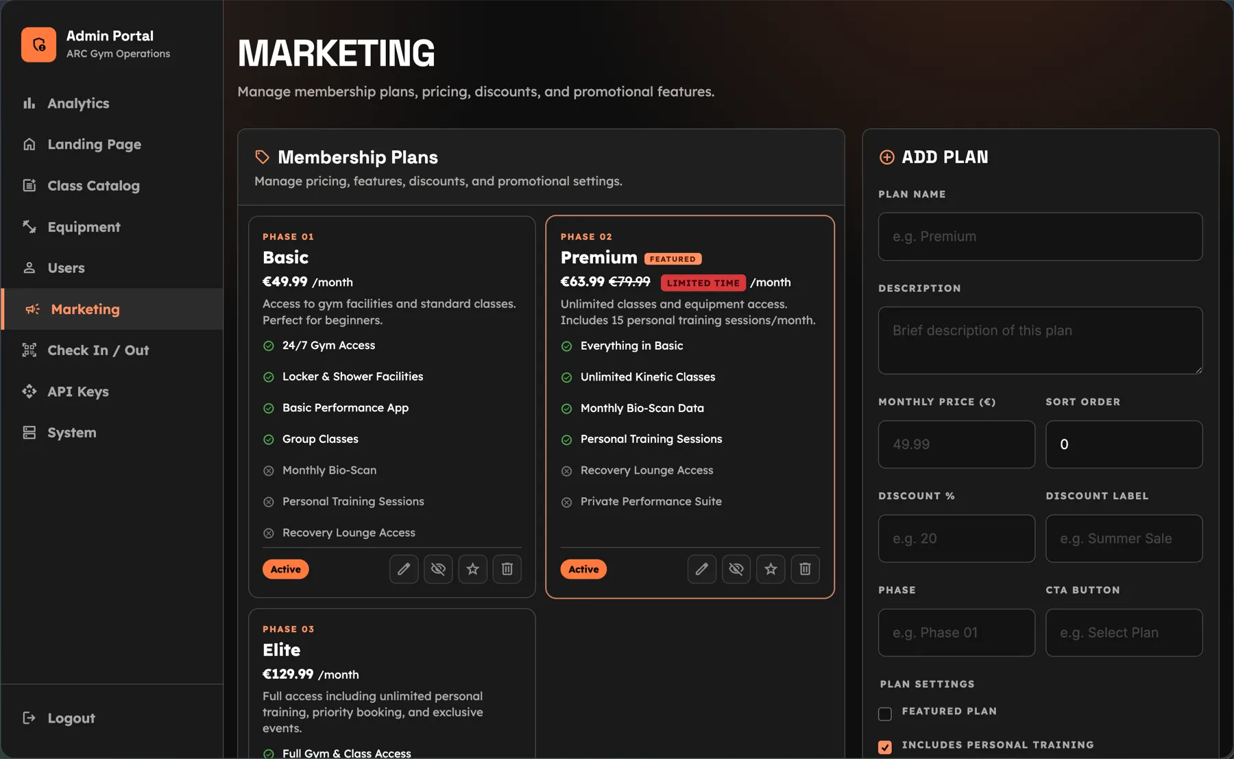Select Marketing in the sidebar
1234x759 pixels.
112,309
